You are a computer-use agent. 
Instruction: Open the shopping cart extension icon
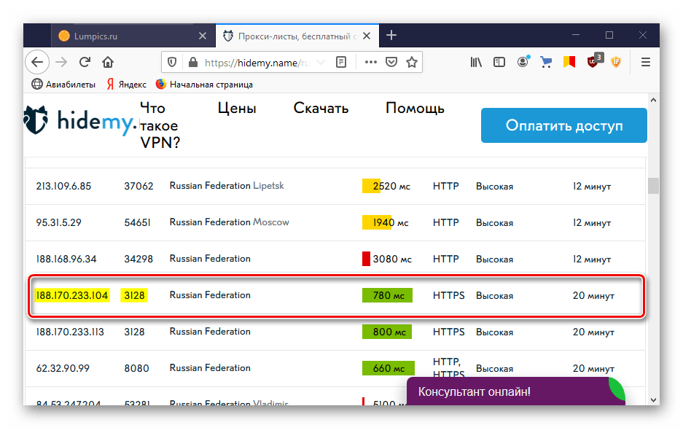coord(545,63)
